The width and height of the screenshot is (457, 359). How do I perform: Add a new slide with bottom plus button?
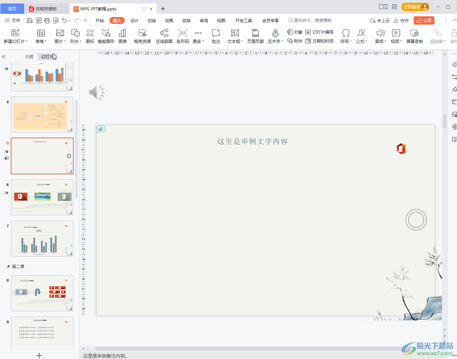(x=39, y=355)
